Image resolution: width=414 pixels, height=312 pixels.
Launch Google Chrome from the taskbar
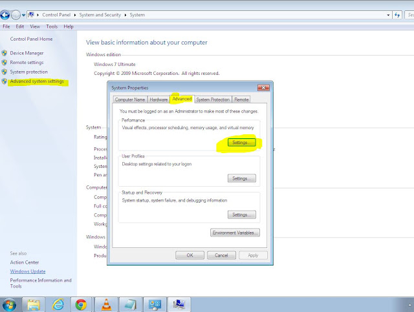tap(82, 305)
